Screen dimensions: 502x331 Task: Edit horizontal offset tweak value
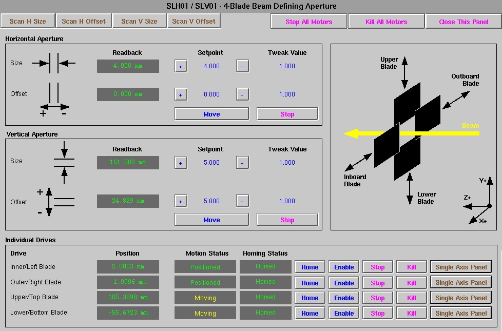point(287,94)
